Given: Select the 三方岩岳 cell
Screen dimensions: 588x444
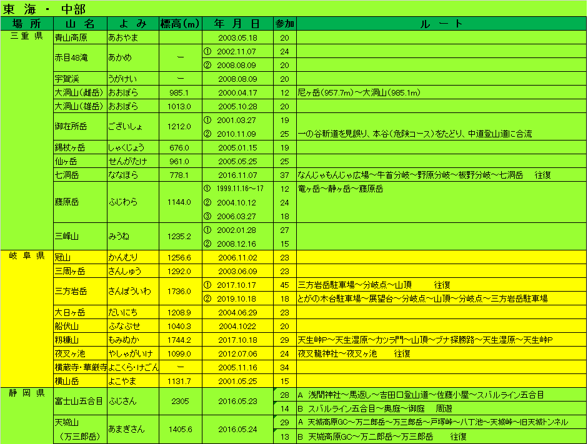Looking at the screenshot, I should point(80,291).
